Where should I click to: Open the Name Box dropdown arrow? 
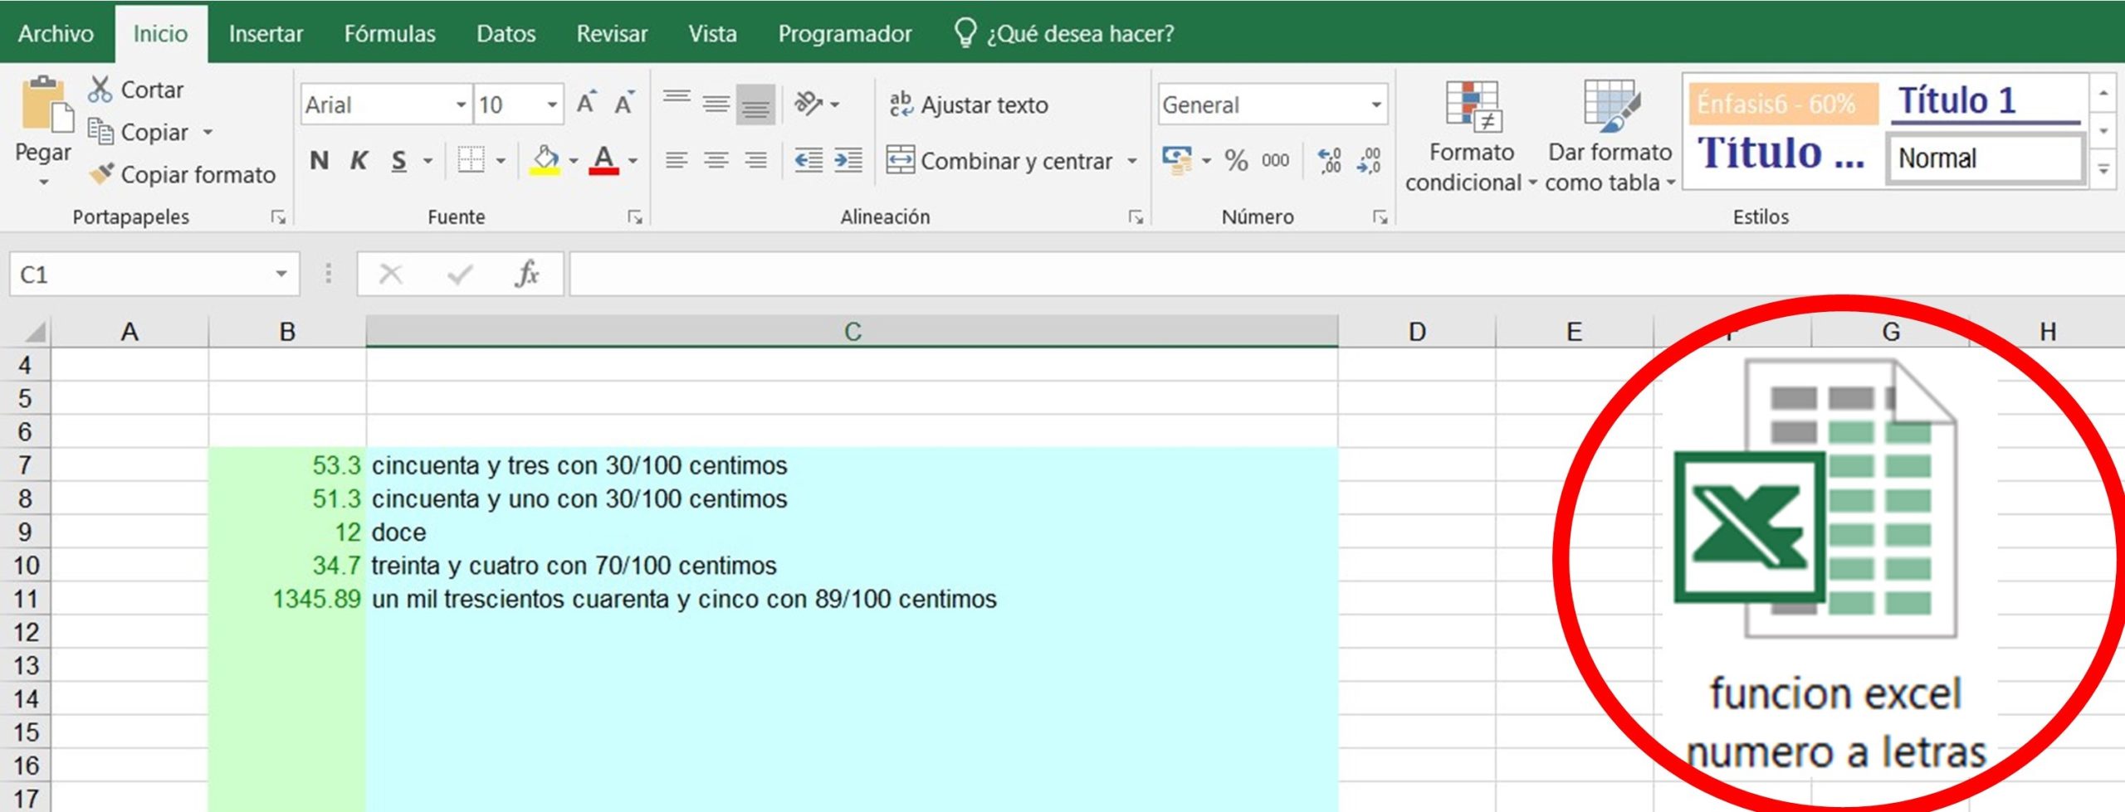coord(281,274)
